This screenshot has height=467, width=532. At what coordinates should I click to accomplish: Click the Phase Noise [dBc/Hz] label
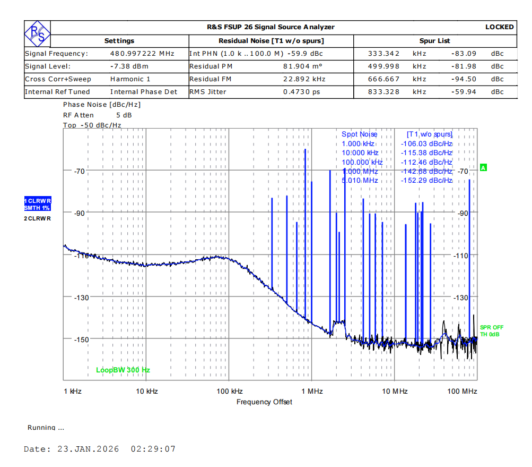tap(102, 105)
